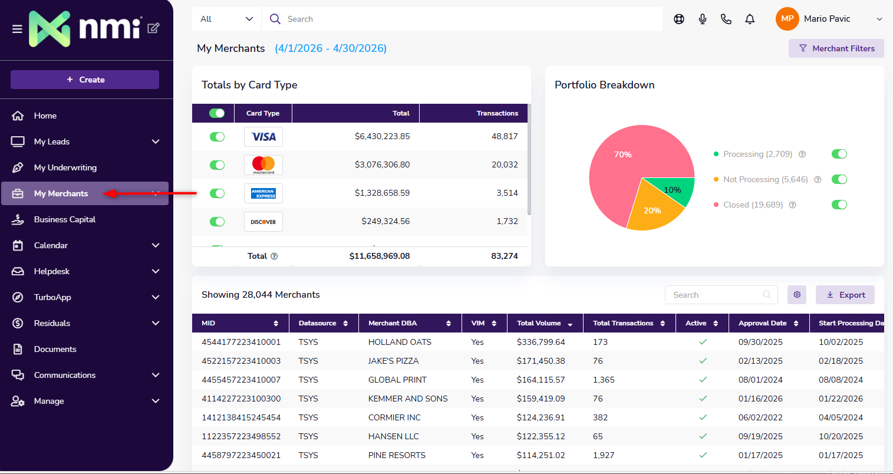Click the microphone icon in header
The image size is (893, 474).
click(x=703, y=19)
